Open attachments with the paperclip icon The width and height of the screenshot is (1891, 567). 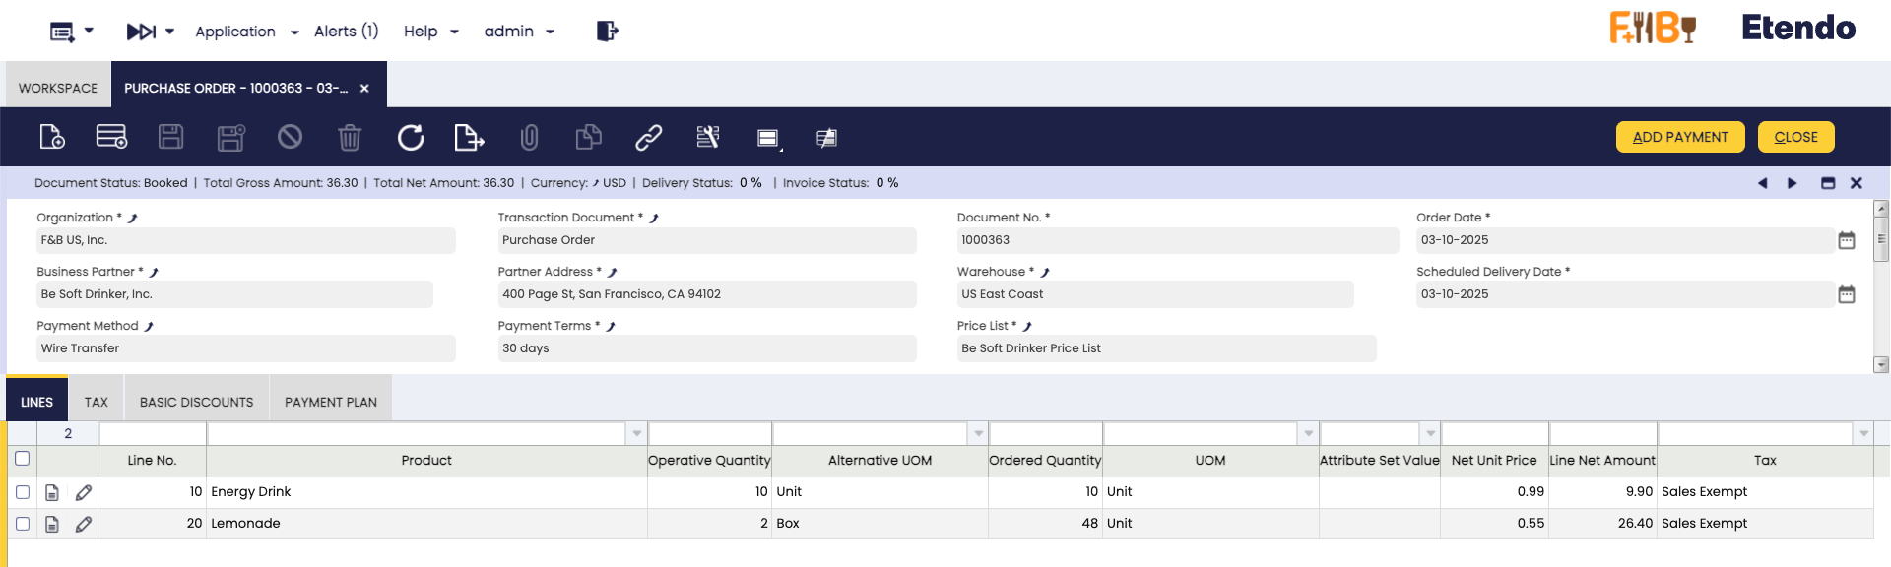click(x=529, y=137)
